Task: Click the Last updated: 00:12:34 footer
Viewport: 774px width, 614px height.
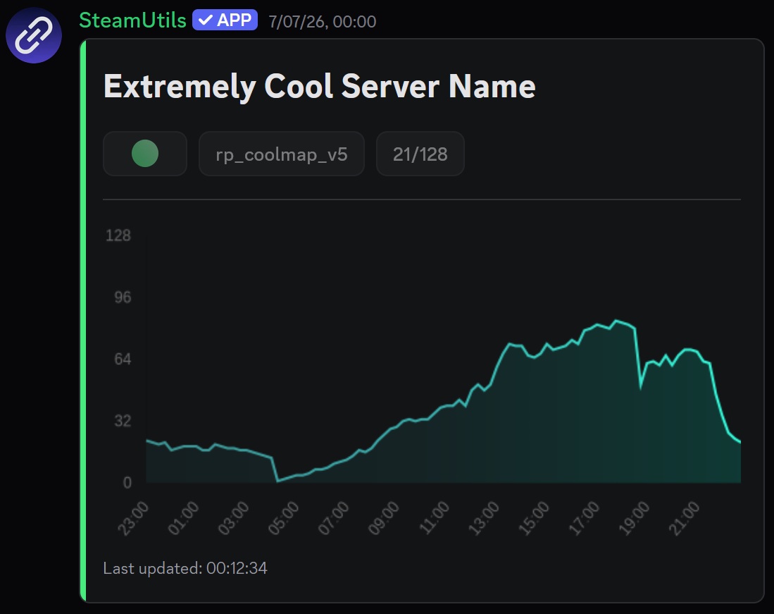Action: 185,568
